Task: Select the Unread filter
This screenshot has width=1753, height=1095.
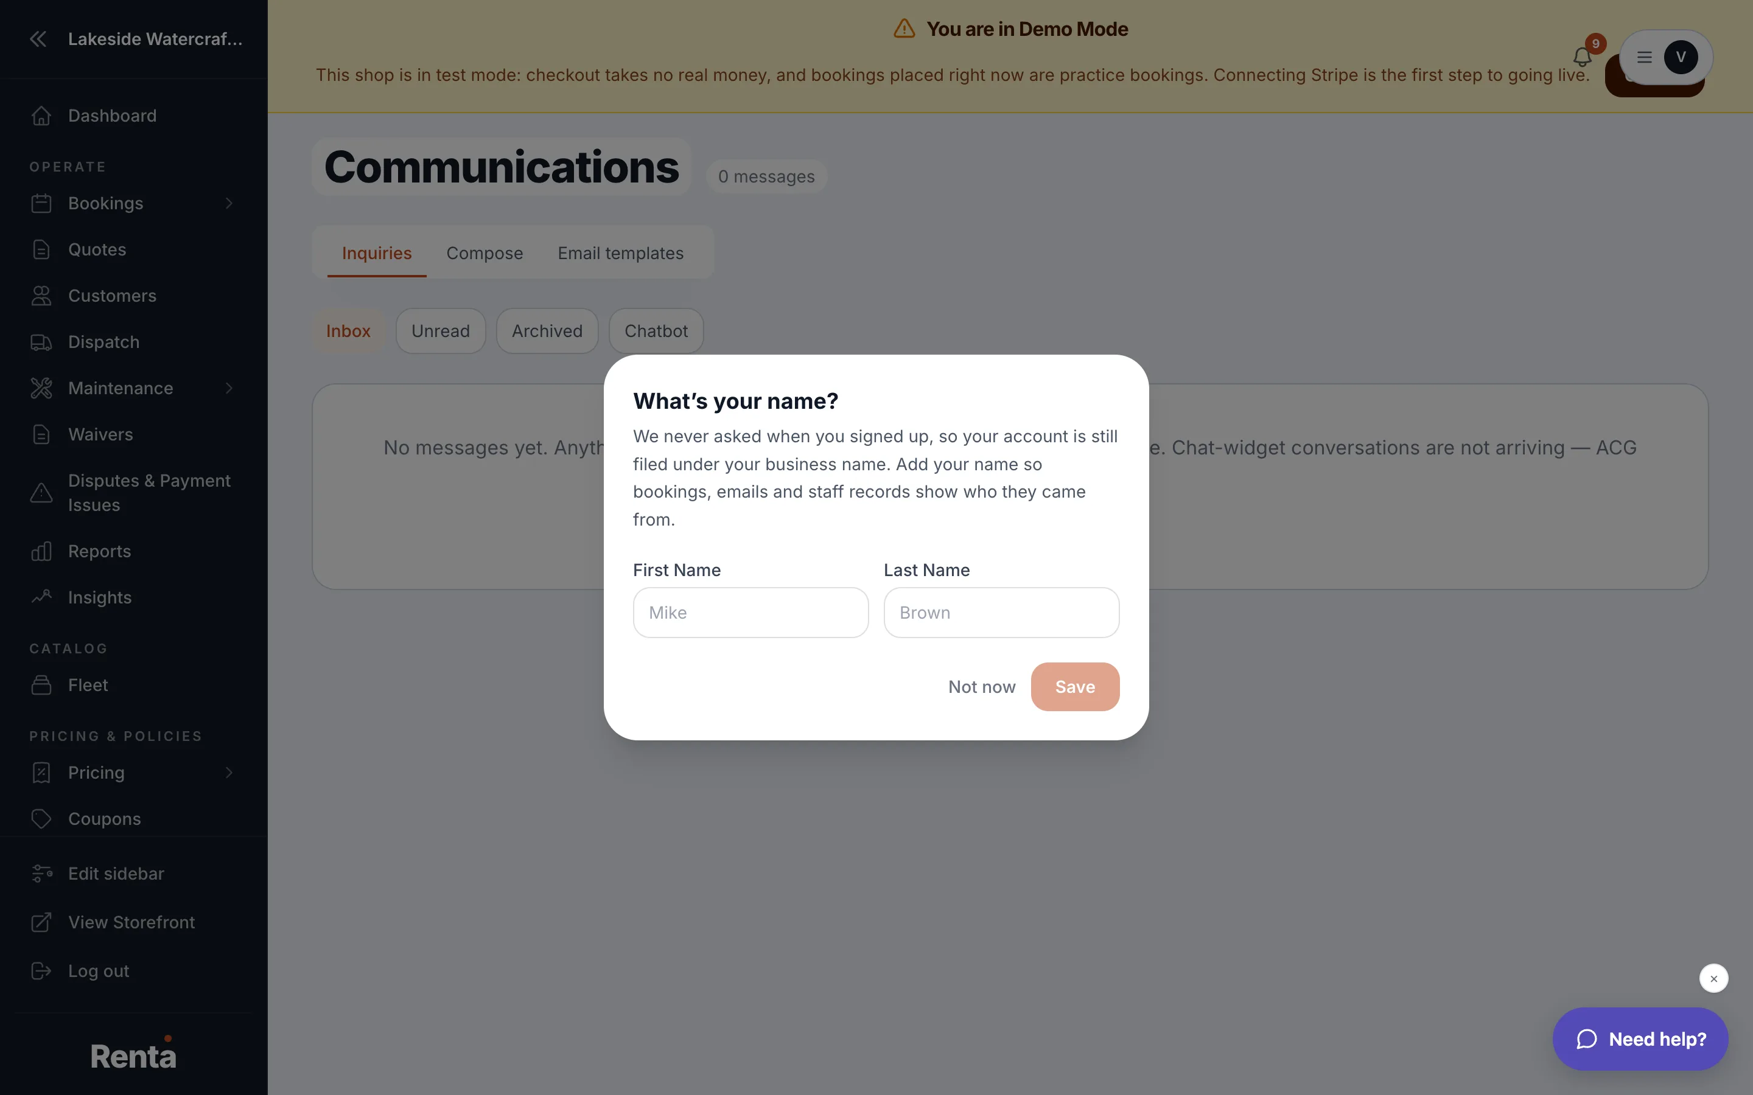Action: pyautogui.click(x=441, y=332)
